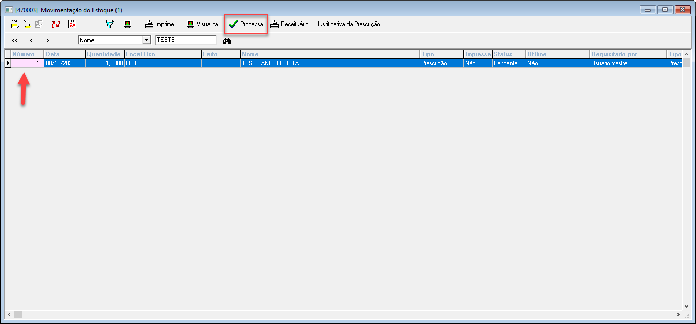Minimize the Movimentação do Estoque window
Screen dimensions: 696x324
(x=648, y=9)
